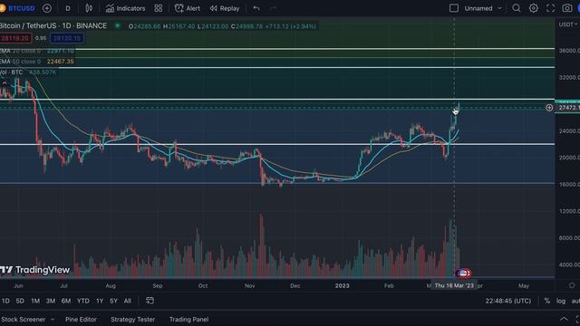
Task: Take a chart snapshot with camera icon
Action: click(567, 8)
